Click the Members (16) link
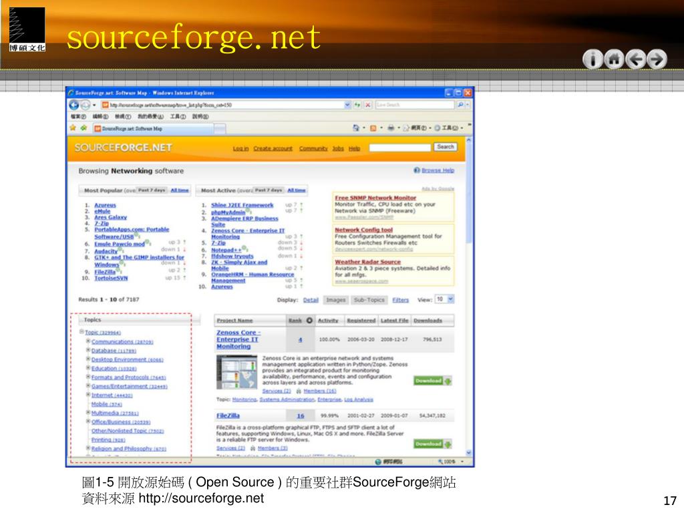684x513 pixels. point(320,391)
